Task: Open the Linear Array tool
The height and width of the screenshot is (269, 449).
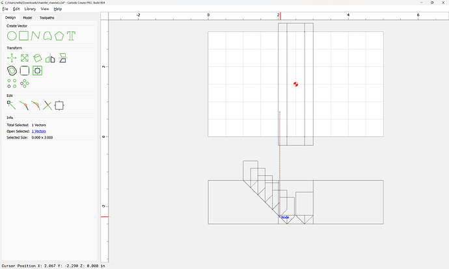Action: (x=12, y=83)
